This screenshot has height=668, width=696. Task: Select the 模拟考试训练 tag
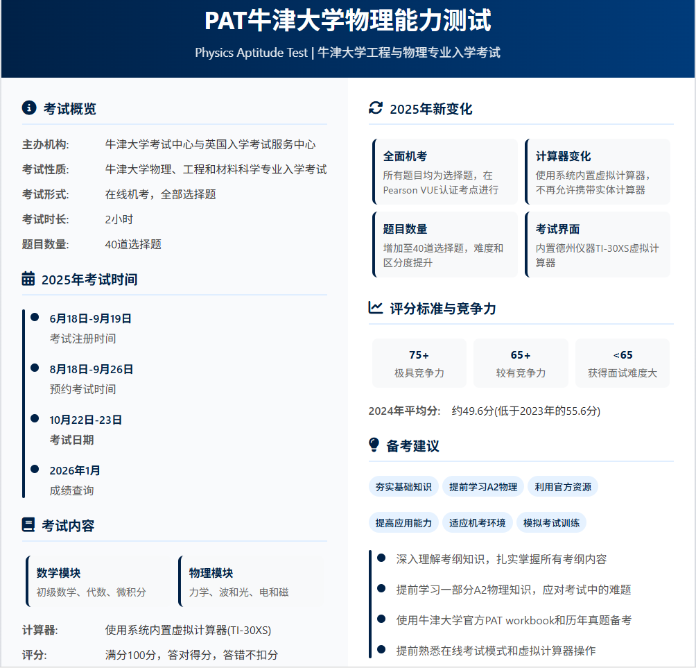(551, 523)
